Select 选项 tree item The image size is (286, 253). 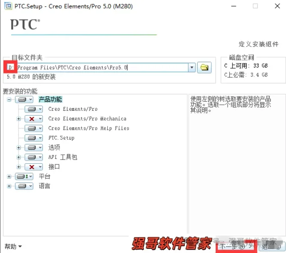(54, 147)
